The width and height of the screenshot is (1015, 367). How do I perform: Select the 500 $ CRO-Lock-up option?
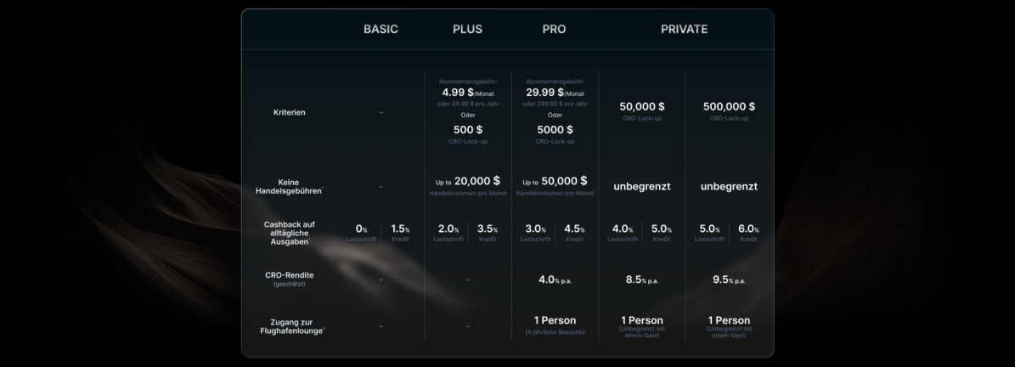[x=467, y=130]
